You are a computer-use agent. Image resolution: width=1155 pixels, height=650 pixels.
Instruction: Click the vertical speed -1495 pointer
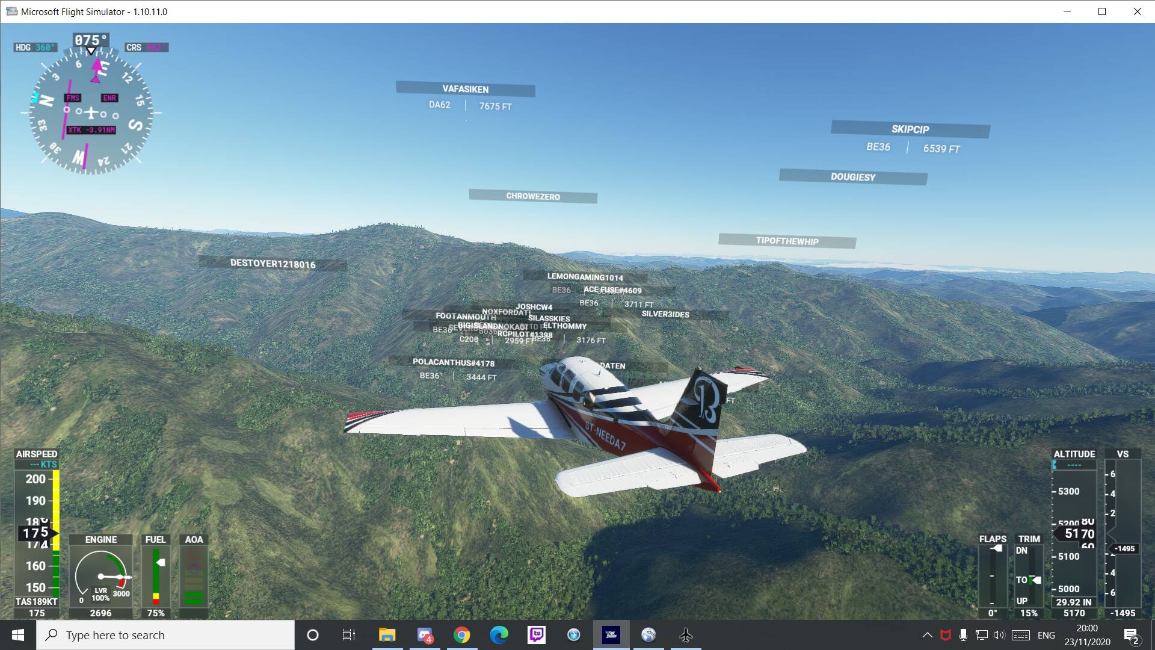point(1123,548)
